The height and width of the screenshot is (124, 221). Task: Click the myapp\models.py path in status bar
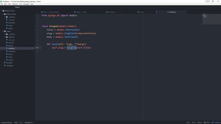pos(7,123)
